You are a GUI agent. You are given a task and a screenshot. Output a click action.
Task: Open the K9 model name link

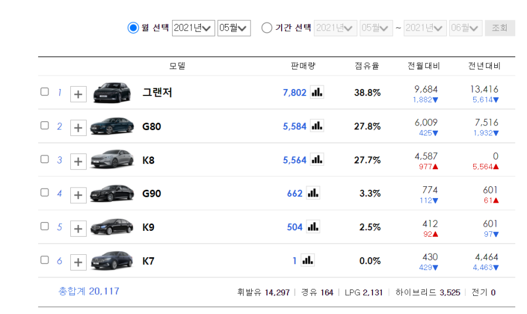pyautogui.click(x=148, y=228)
